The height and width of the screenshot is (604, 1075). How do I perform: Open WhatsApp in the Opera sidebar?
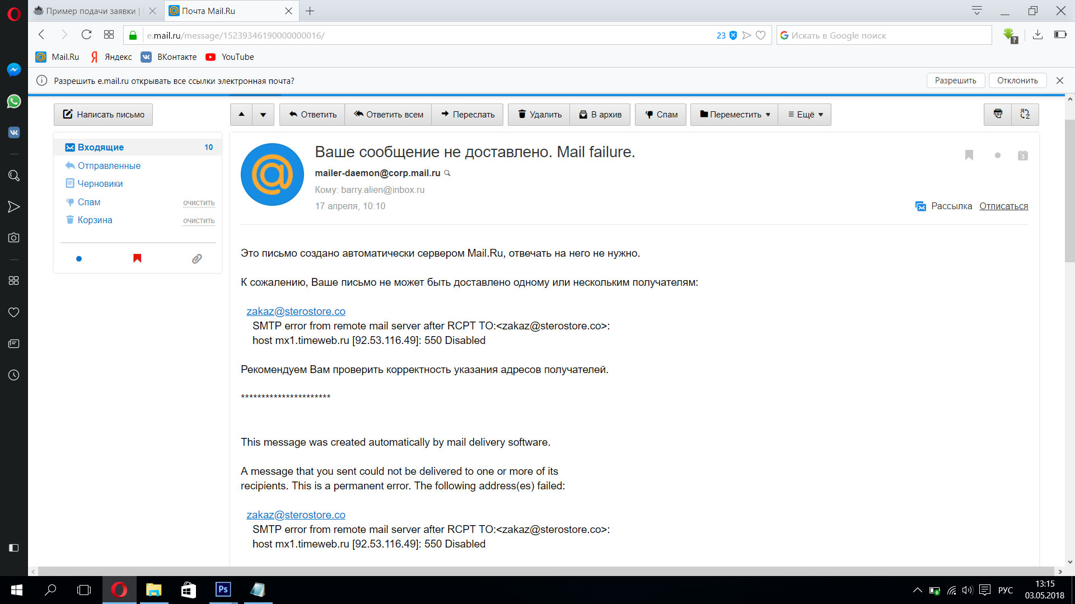pos(13,101)
